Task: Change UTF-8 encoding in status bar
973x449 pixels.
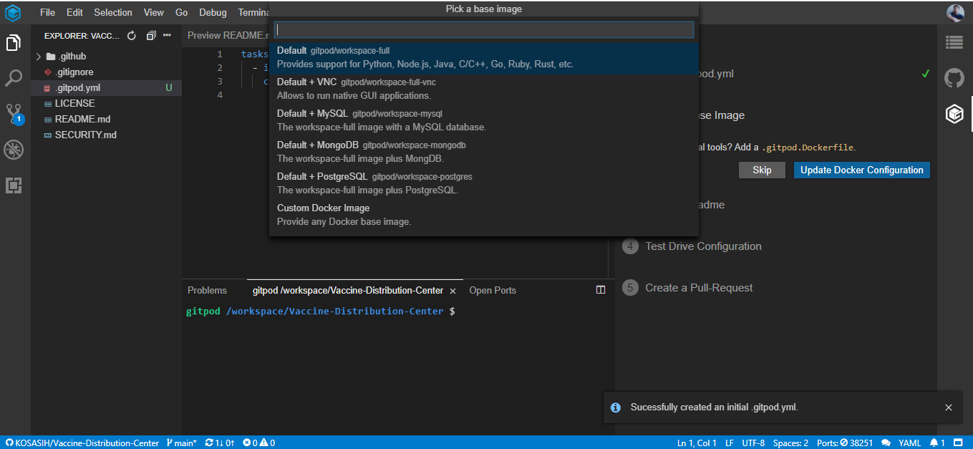Action: 753,443
